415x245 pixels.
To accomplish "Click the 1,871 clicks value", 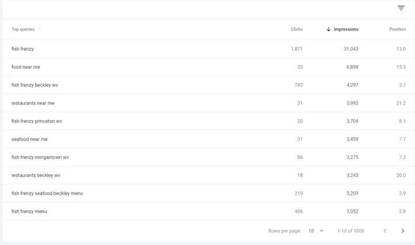I will (297, 49).
